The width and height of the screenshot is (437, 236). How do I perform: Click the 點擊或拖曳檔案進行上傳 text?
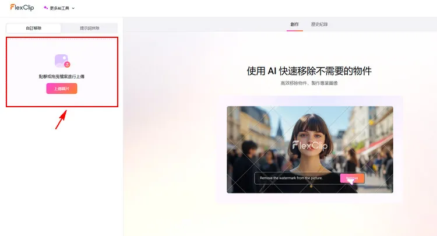click(62, 76)
